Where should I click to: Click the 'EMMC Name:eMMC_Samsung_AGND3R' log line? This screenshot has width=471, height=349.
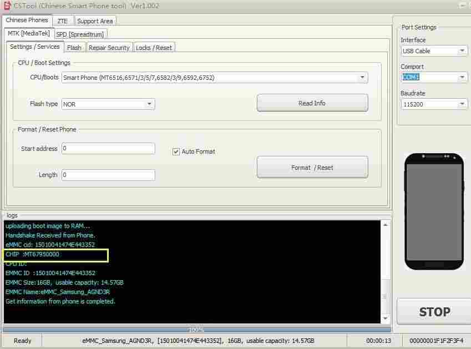(58, 292)
